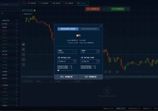Open the three-dots more options menu
Image resolution: width=158 pixels, height=111 pixels.
(128, 9)
